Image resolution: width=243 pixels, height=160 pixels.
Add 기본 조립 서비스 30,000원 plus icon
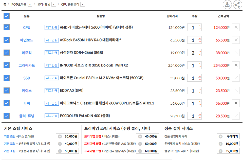click(x=60, y=136)
